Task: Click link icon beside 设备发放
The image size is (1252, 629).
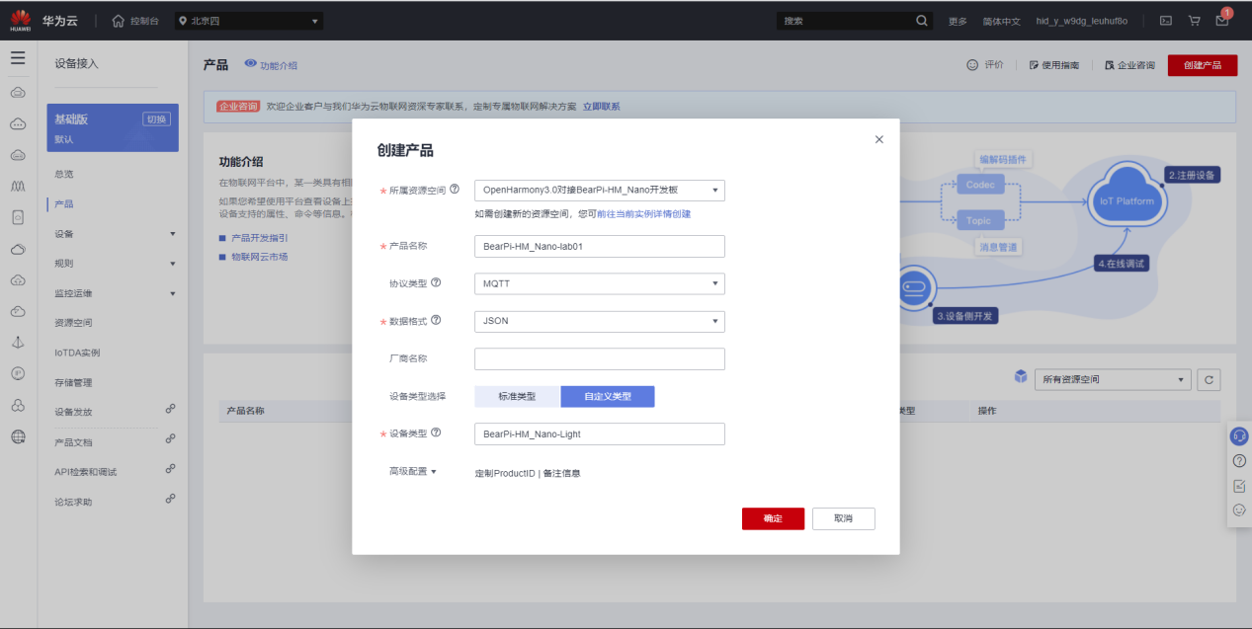Action: [170, 409]
